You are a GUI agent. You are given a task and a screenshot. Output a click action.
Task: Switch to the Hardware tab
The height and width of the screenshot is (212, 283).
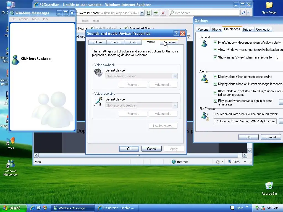click(169, 42)
